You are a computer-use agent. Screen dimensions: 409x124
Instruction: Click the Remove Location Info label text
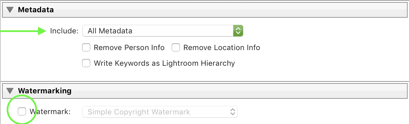point(222,48)
